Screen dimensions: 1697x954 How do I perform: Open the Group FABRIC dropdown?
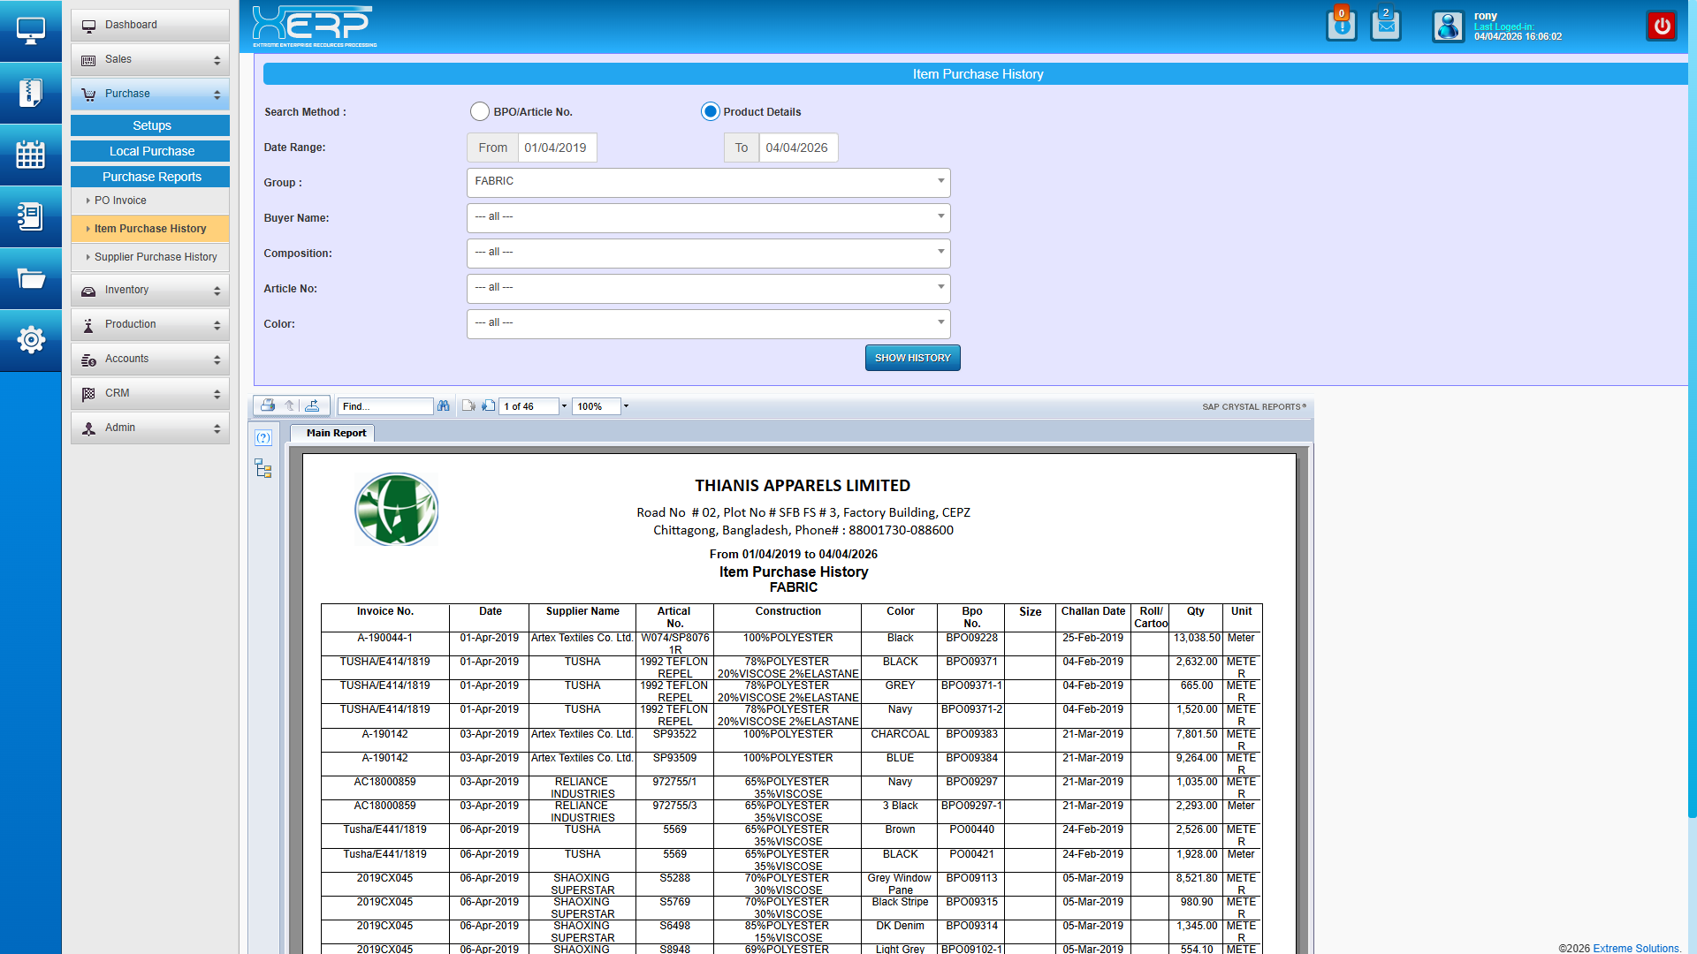pyautogui.click(x=708, y=182)
